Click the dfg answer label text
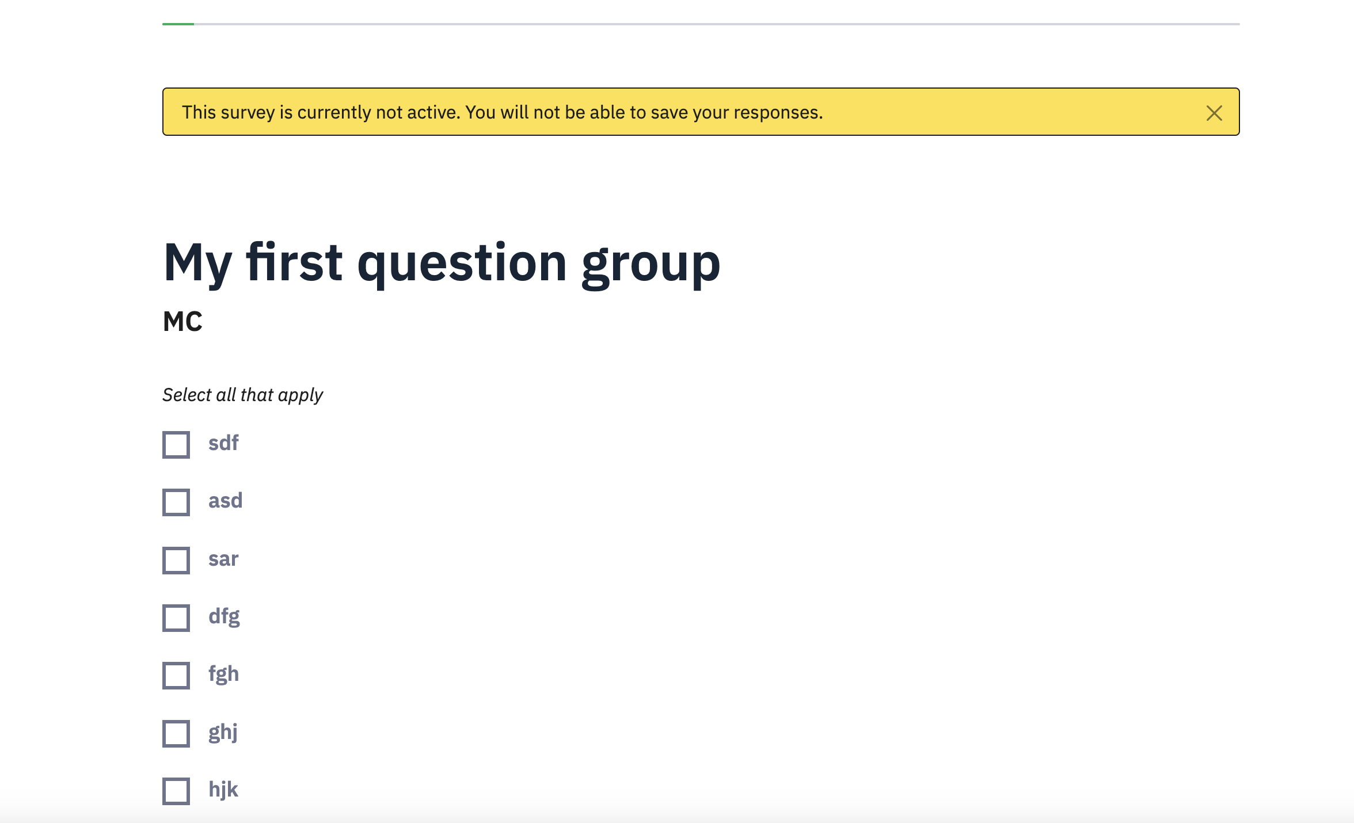 [x=224, y=616]
